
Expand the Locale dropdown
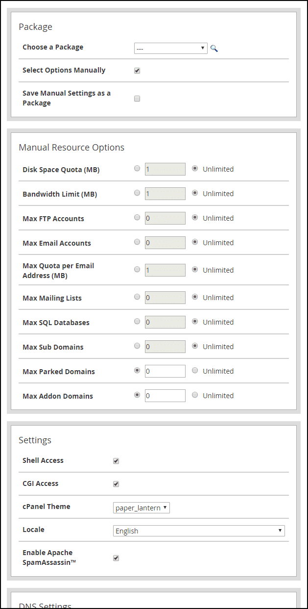pyautogui.click(x=199, y=531)
